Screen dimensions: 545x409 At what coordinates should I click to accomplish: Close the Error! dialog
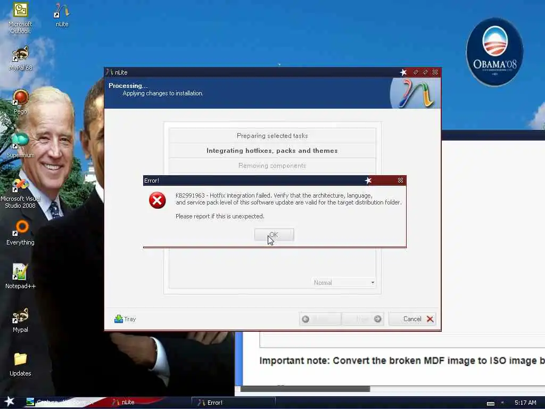400,180
